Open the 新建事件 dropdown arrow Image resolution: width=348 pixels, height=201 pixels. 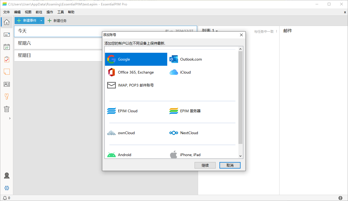(41, 21)
